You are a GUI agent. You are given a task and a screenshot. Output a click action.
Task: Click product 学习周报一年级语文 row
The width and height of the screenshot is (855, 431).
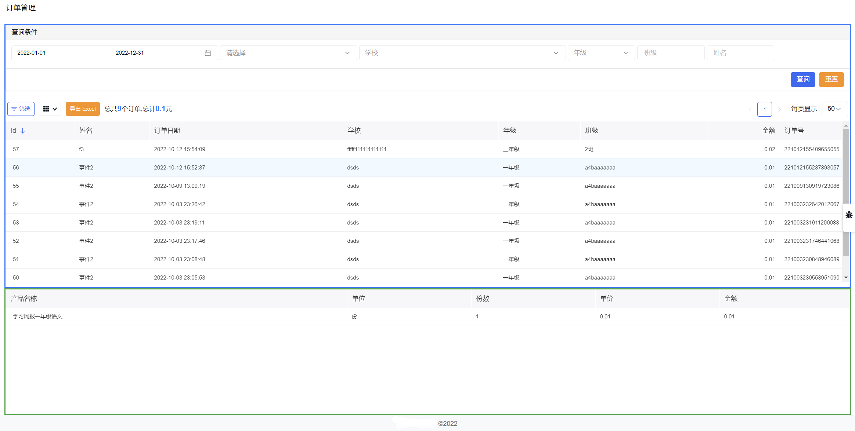pos(428,317)
